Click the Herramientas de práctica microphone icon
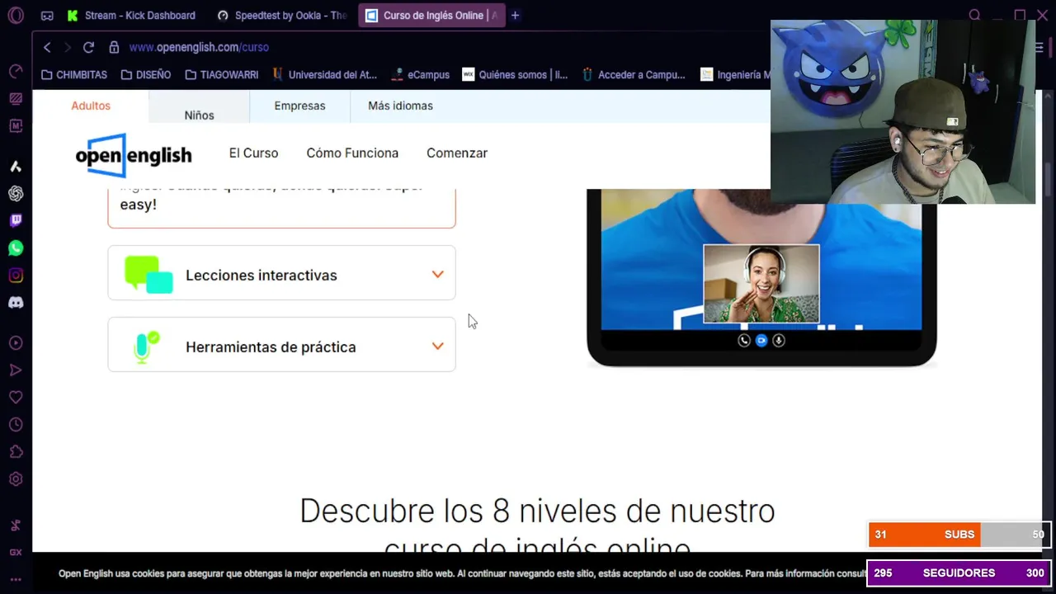 point(145,347)
